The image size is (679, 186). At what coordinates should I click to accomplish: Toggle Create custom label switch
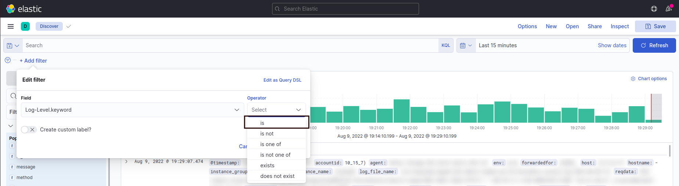tap(29, 130)
